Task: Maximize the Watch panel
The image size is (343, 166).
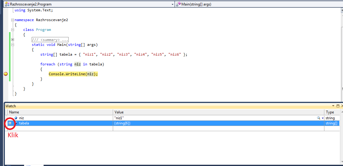Action: click(x=338, y=106)
